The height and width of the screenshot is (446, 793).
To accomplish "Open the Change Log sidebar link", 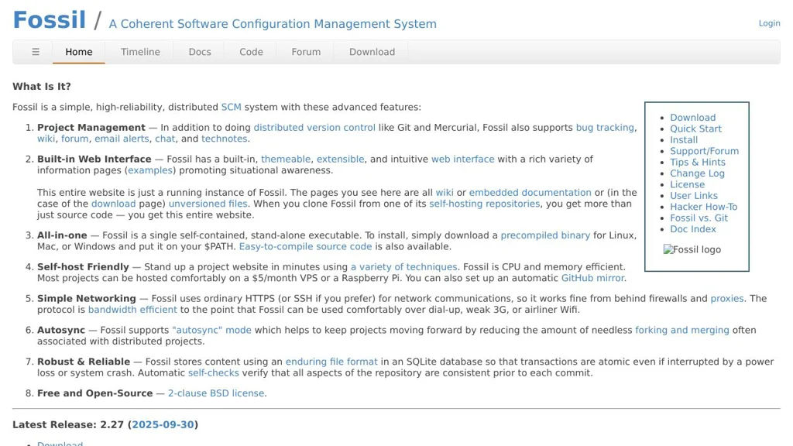I will point(697,173).
